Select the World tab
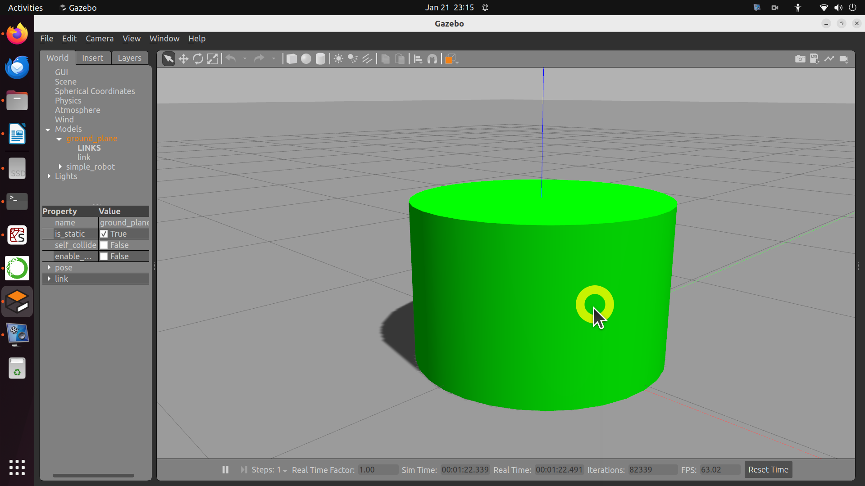Viewport: 865px width, 486px height. [x=58, y=58]
